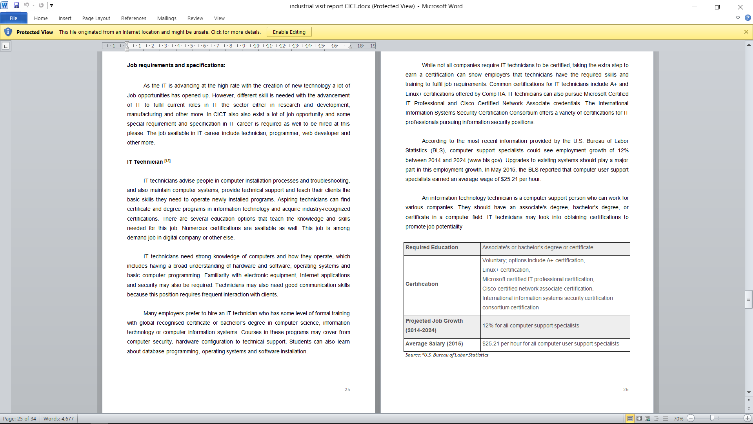Click the Undo arrow icon
Screen dimensions: 753x424
[x=26, y=5]
